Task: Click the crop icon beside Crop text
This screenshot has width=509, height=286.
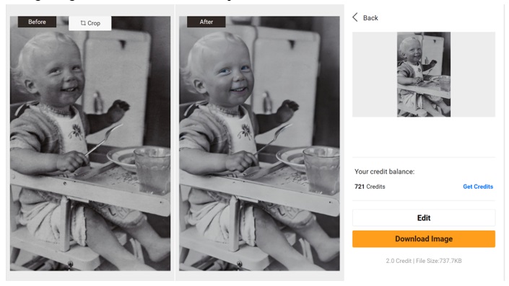Action: 83,23
